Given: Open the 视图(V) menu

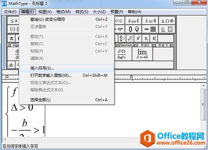Looking at the screenshot, I should point(45,12).
